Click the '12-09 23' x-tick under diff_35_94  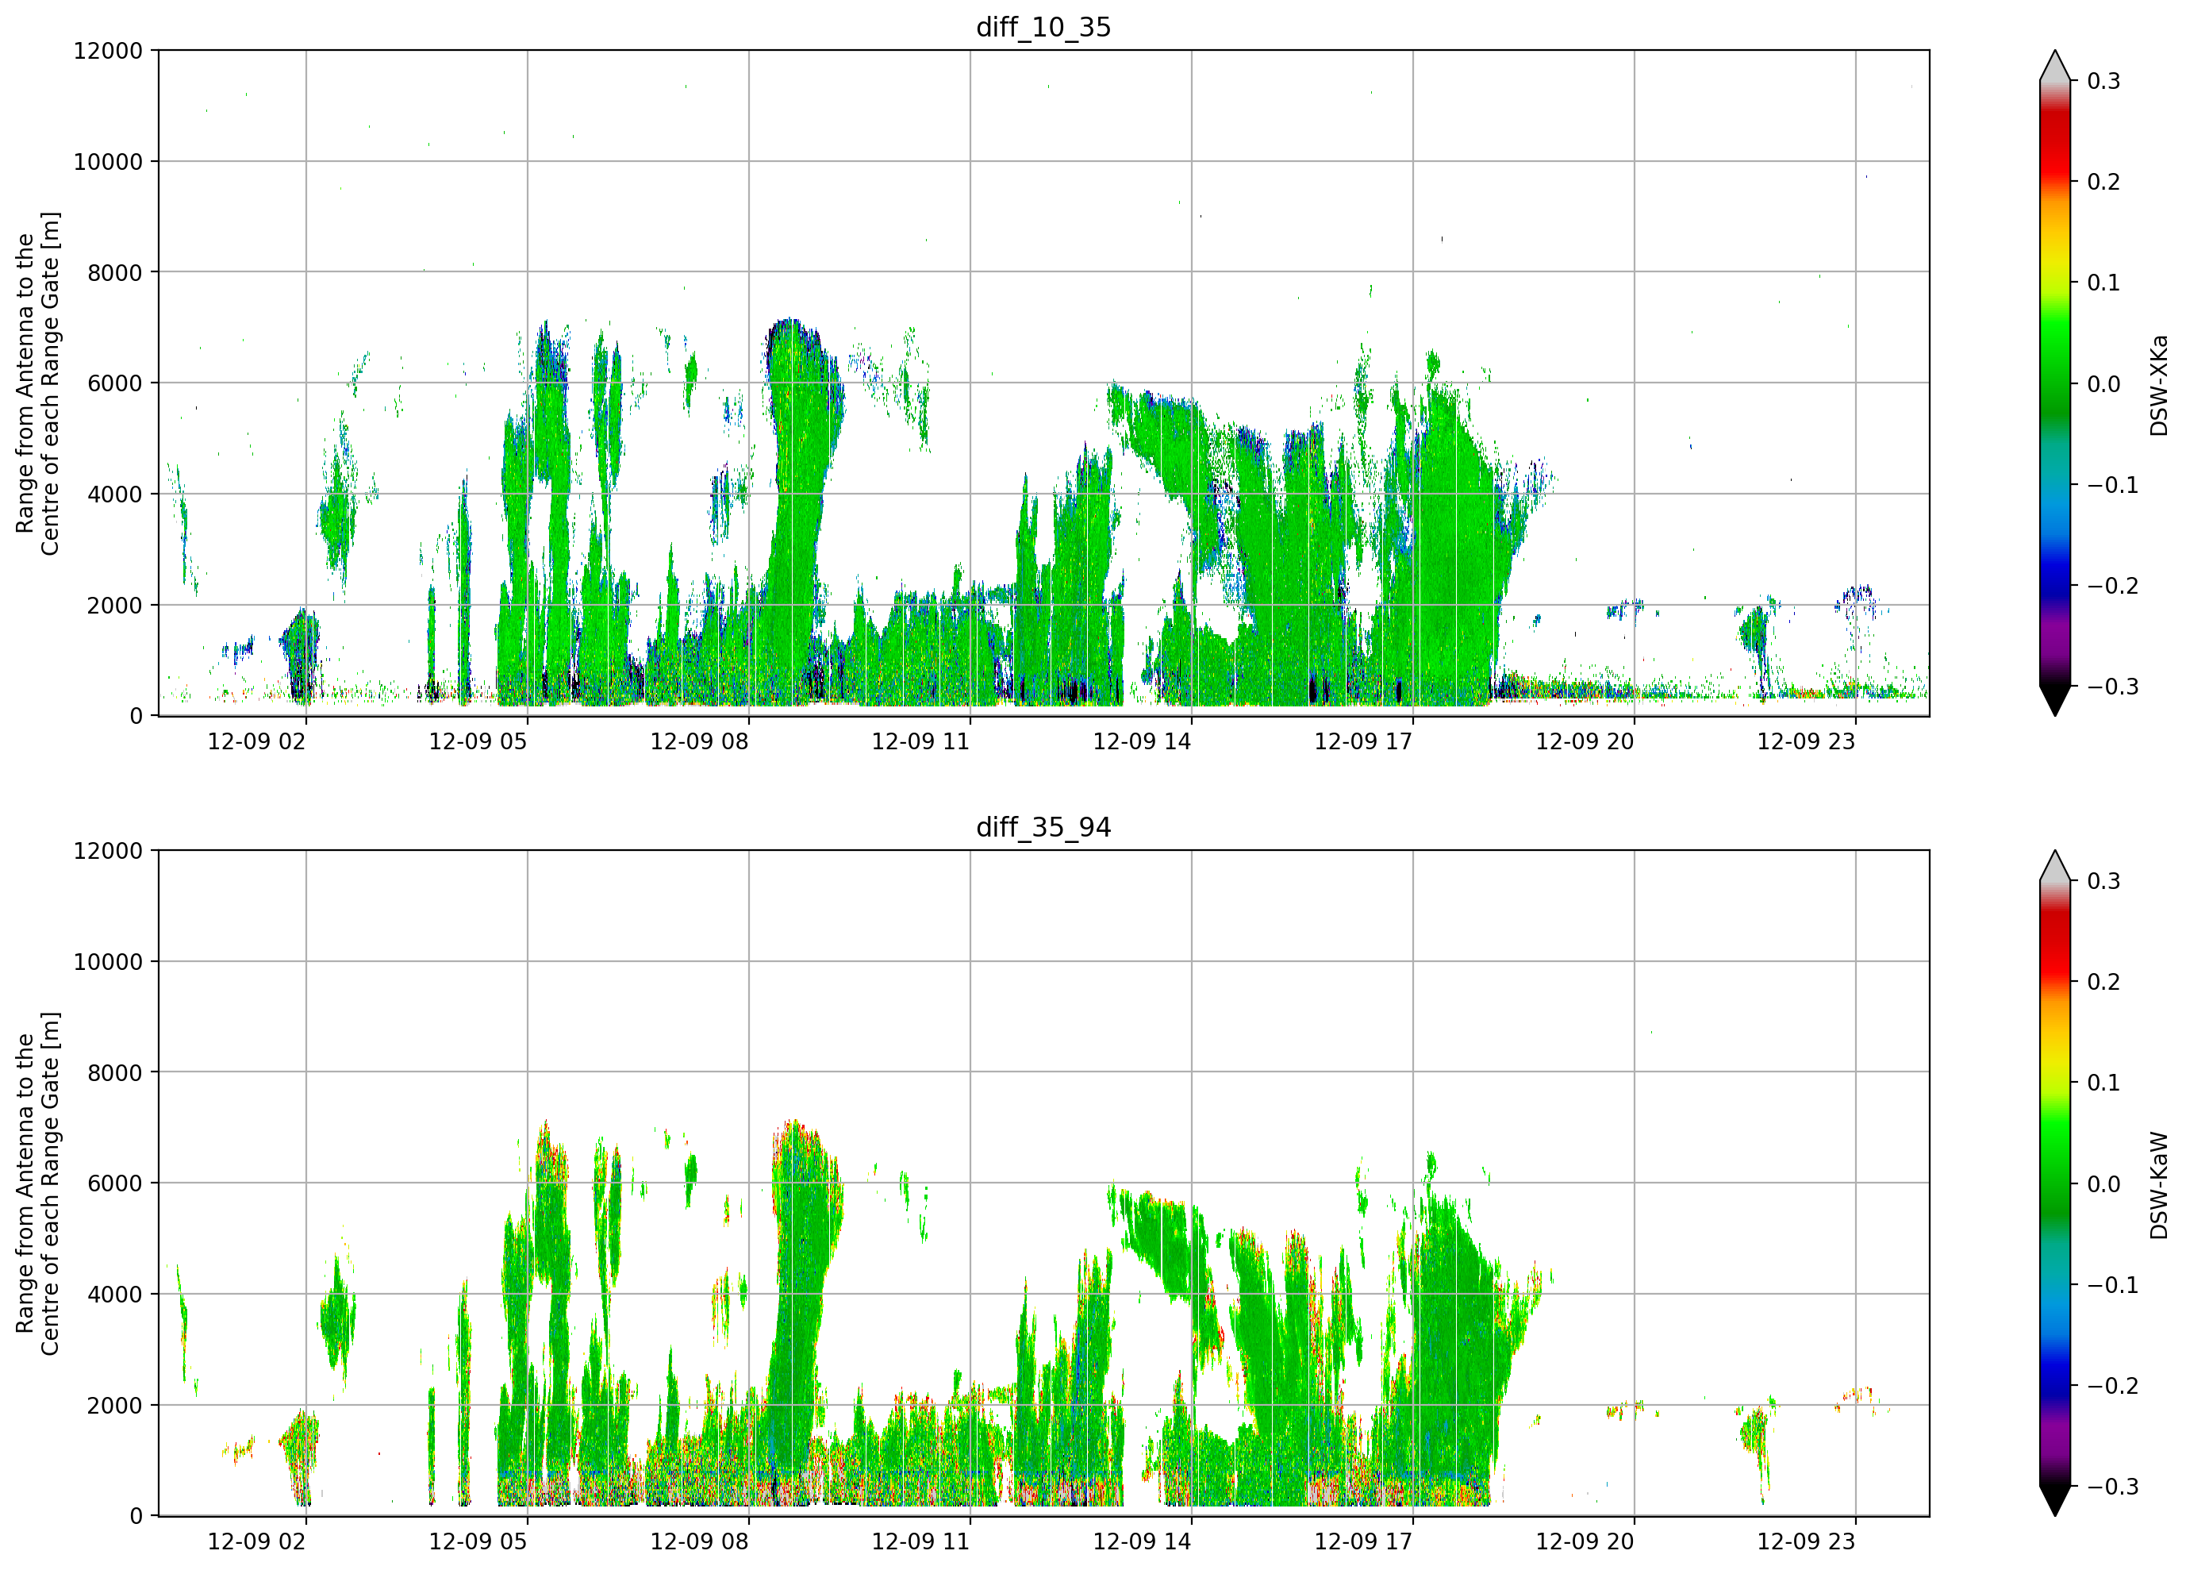(1806, 1542)
